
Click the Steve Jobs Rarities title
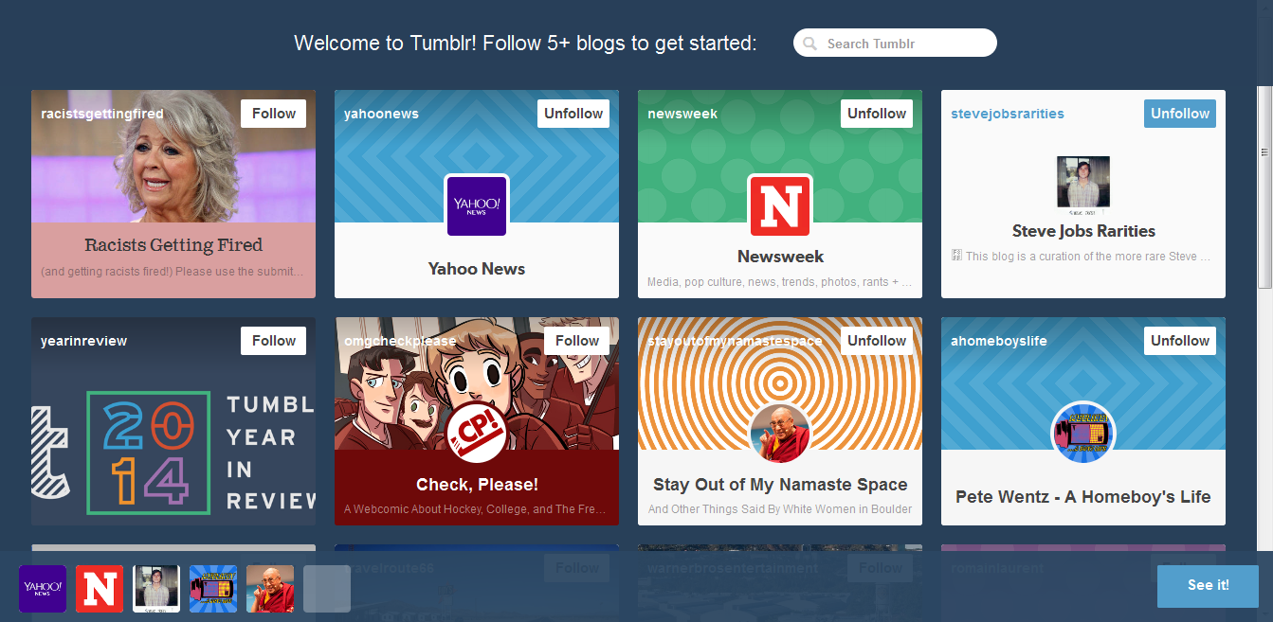point(1083,231)
